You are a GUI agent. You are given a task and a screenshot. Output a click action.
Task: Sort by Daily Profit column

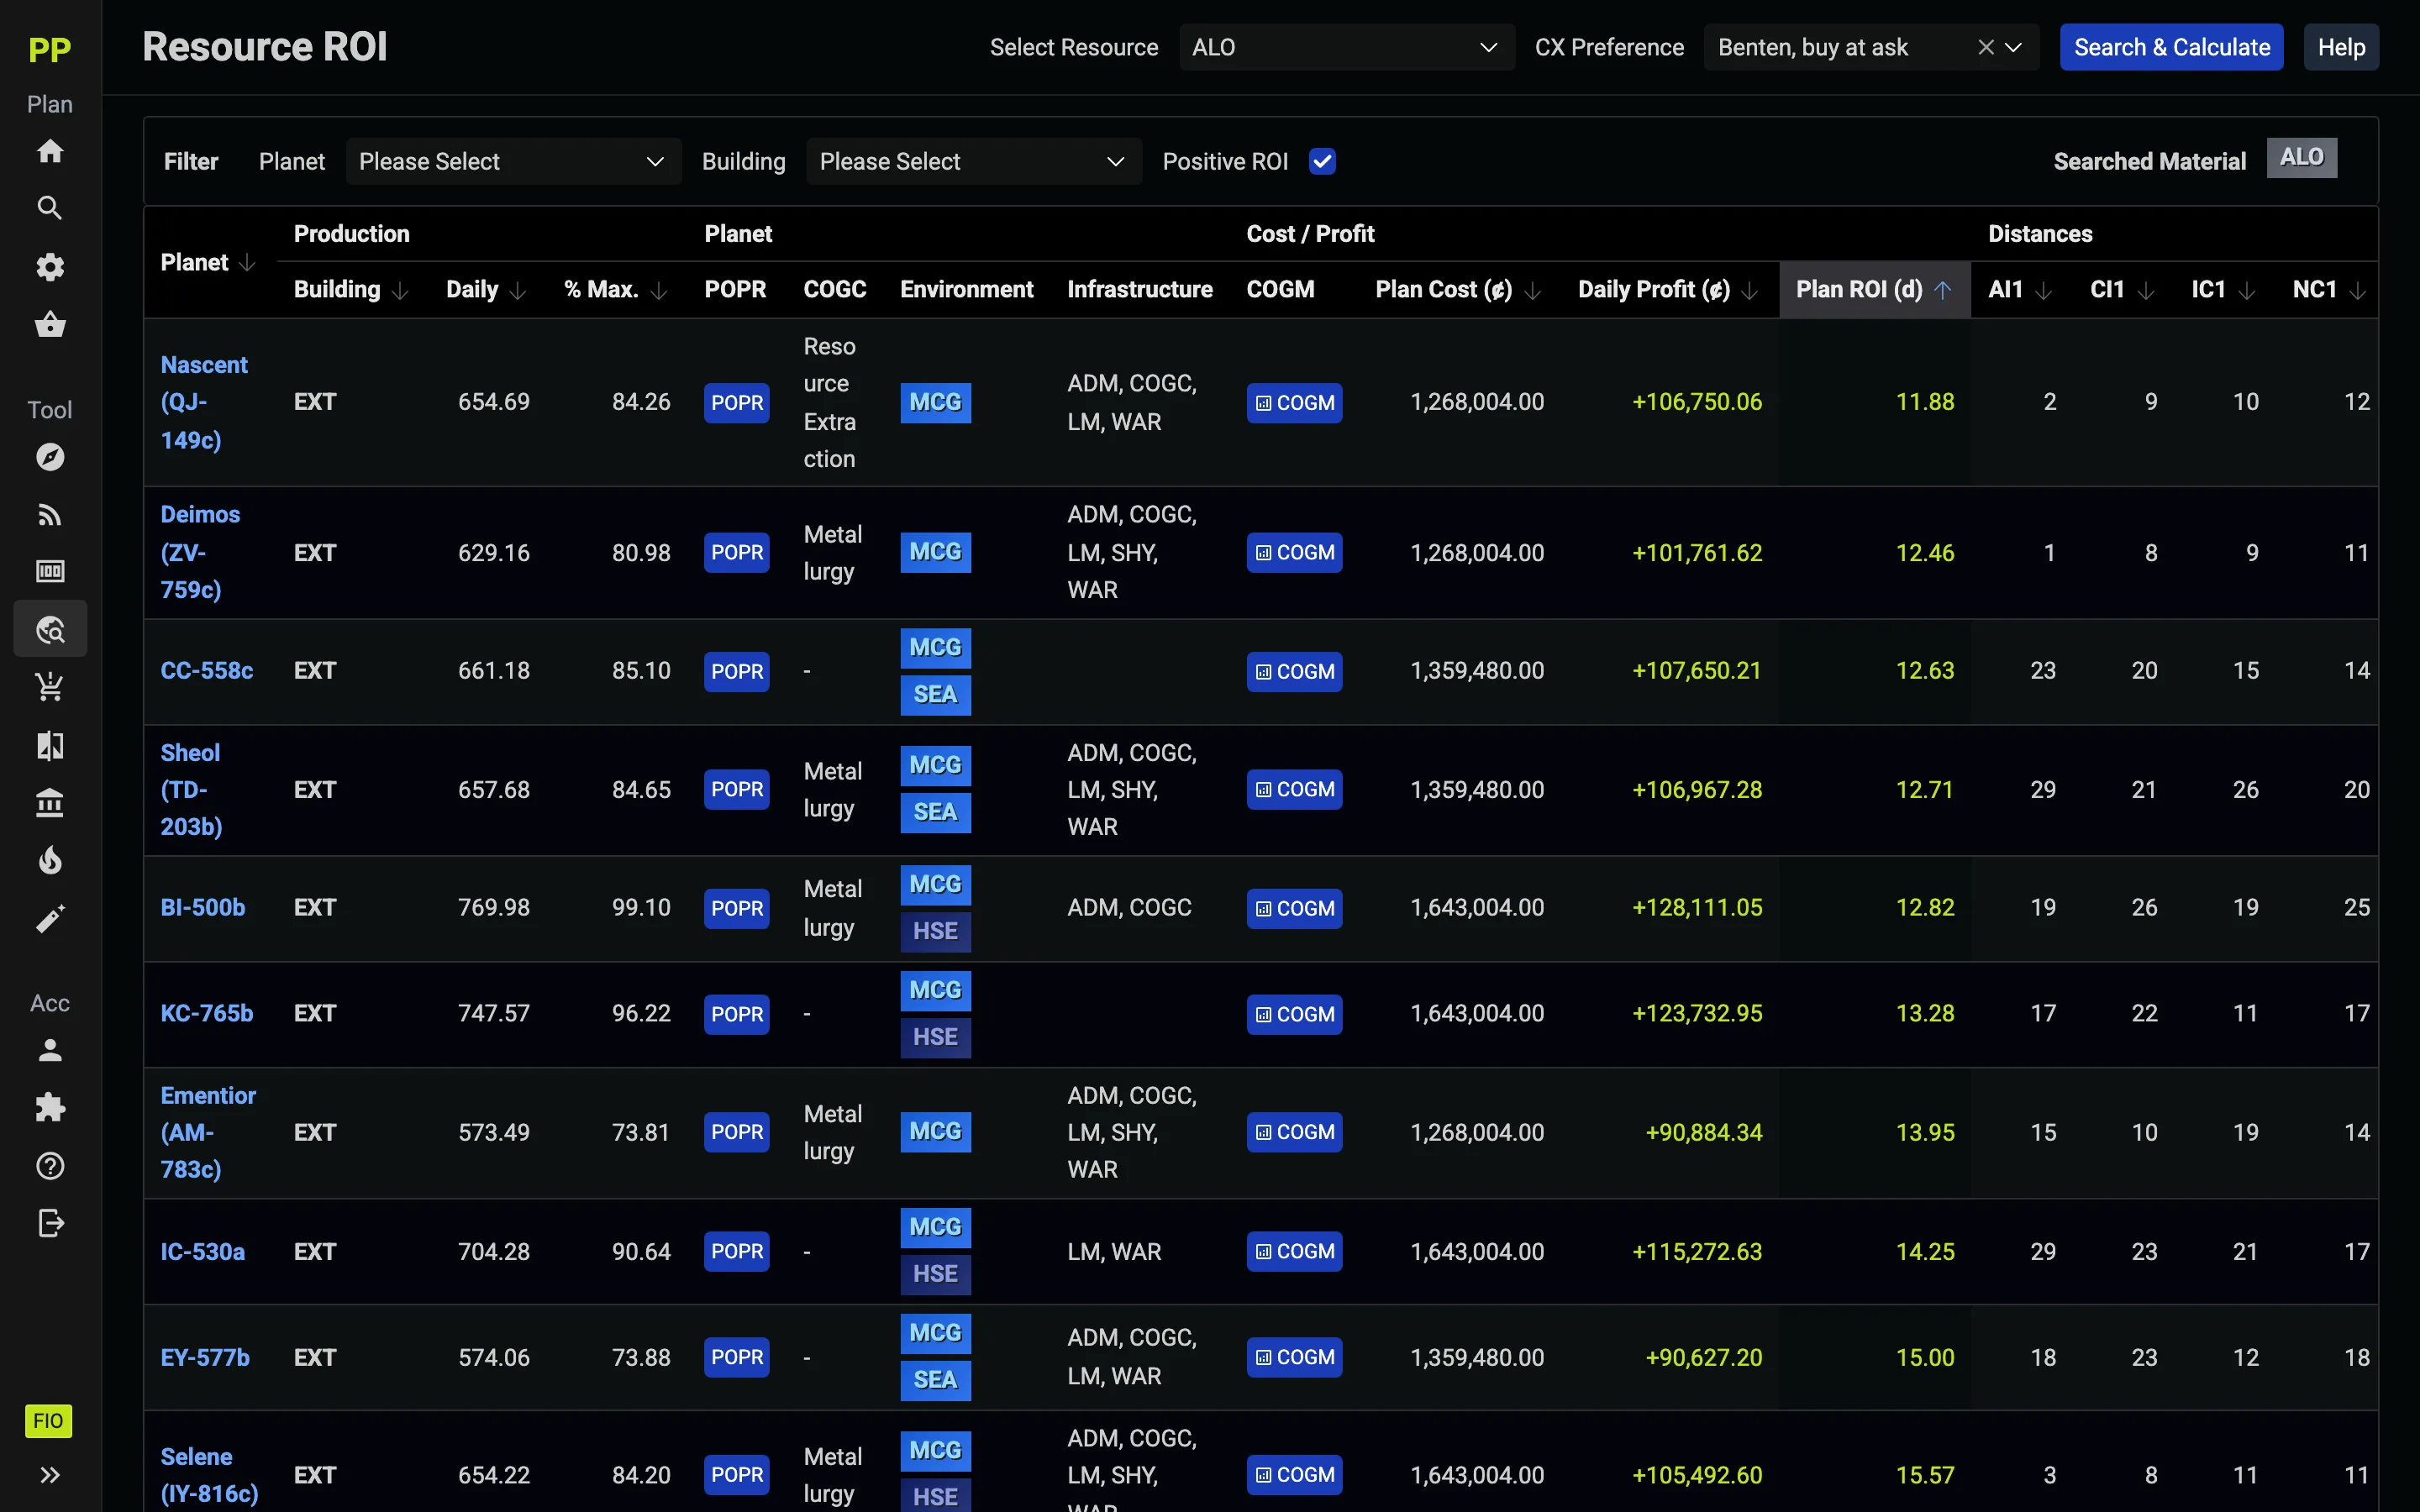1749,290
